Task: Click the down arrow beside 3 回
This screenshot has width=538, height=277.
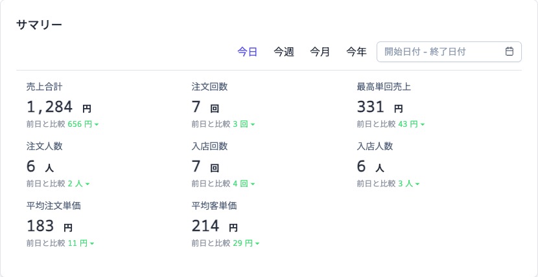Action: (253, 124)
